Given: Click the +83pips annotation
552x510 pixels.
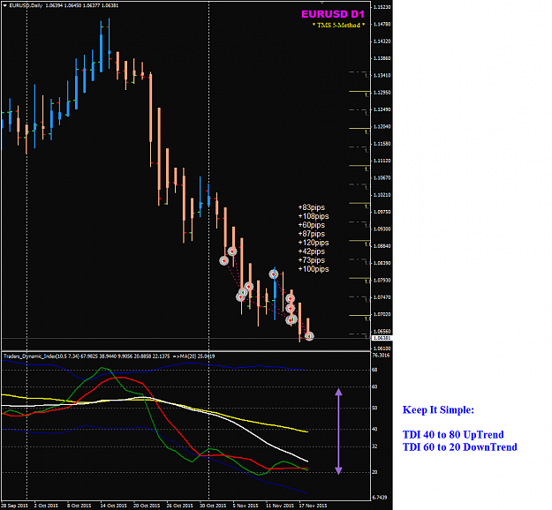Looking at the screenshot, I should pyautogui.click(x=312, y=207).
